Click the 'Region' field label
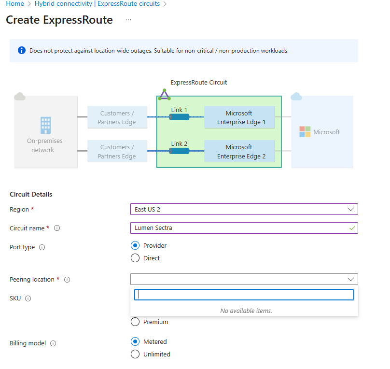 19,210
